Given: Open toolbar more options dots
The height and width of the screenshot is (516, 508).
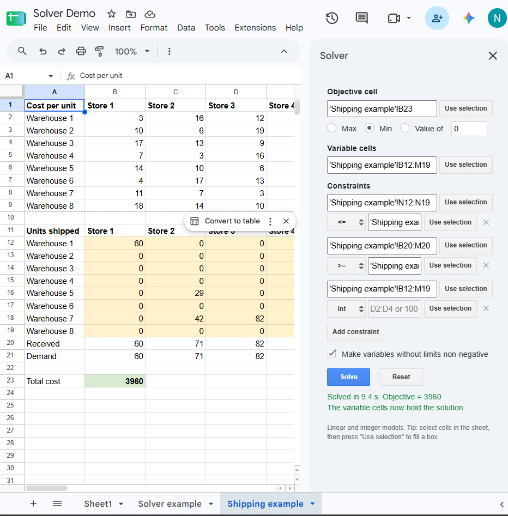Looking at the screenshot, I should [x=169, y=51].
